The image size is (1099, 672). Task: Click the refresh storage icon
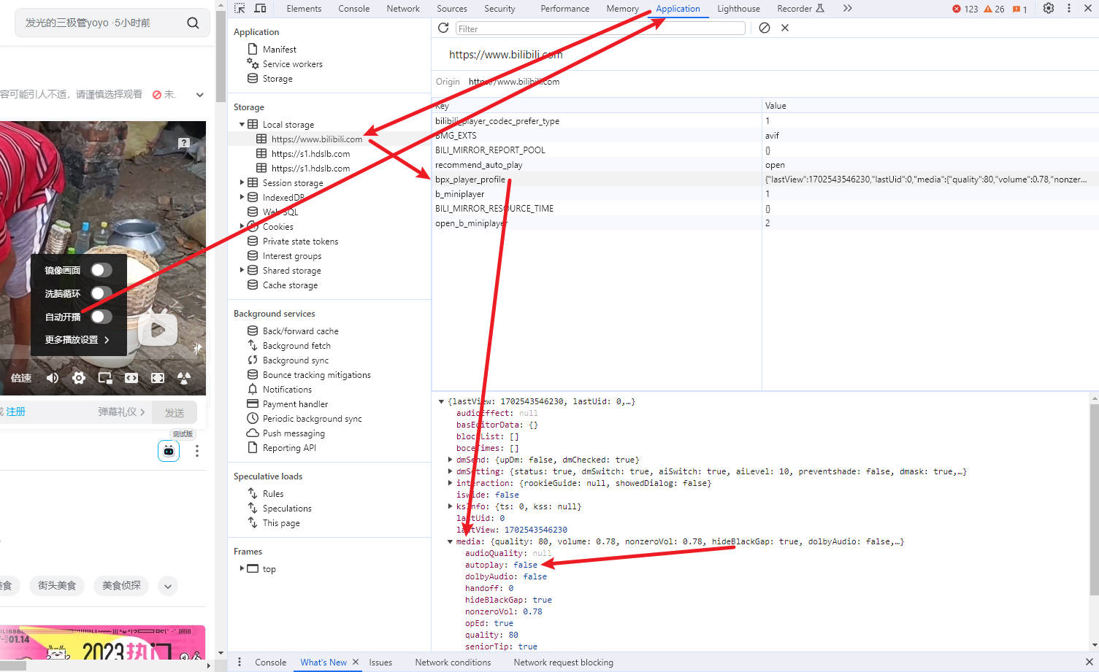coord(443,28)
